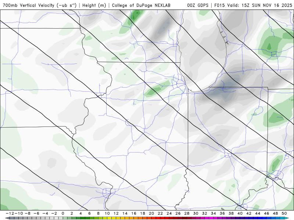294x220 pixels.
Task: Click the 4 color scale label
Action: coord(80,213)
